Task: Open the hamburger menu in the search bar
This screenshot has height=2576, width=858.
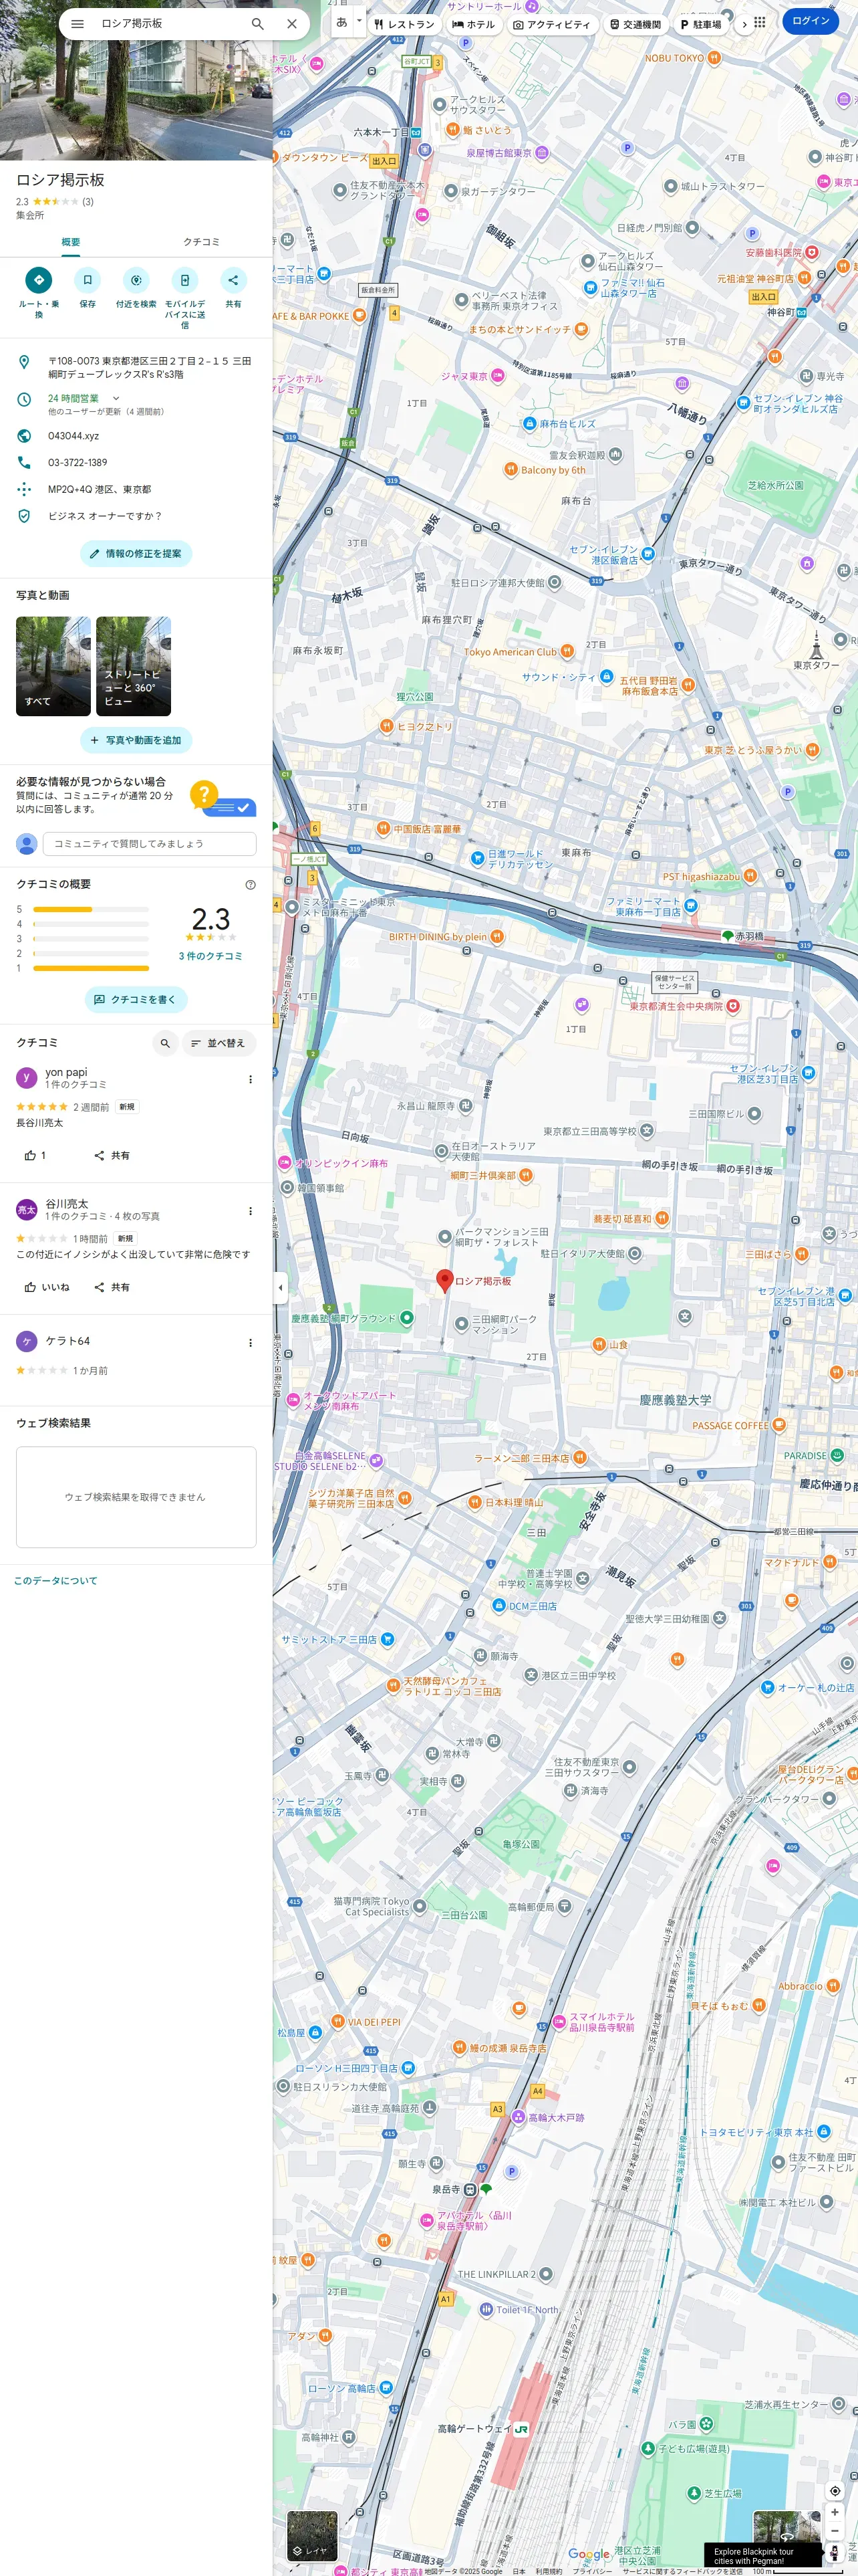Action: [x=77, y=24]
